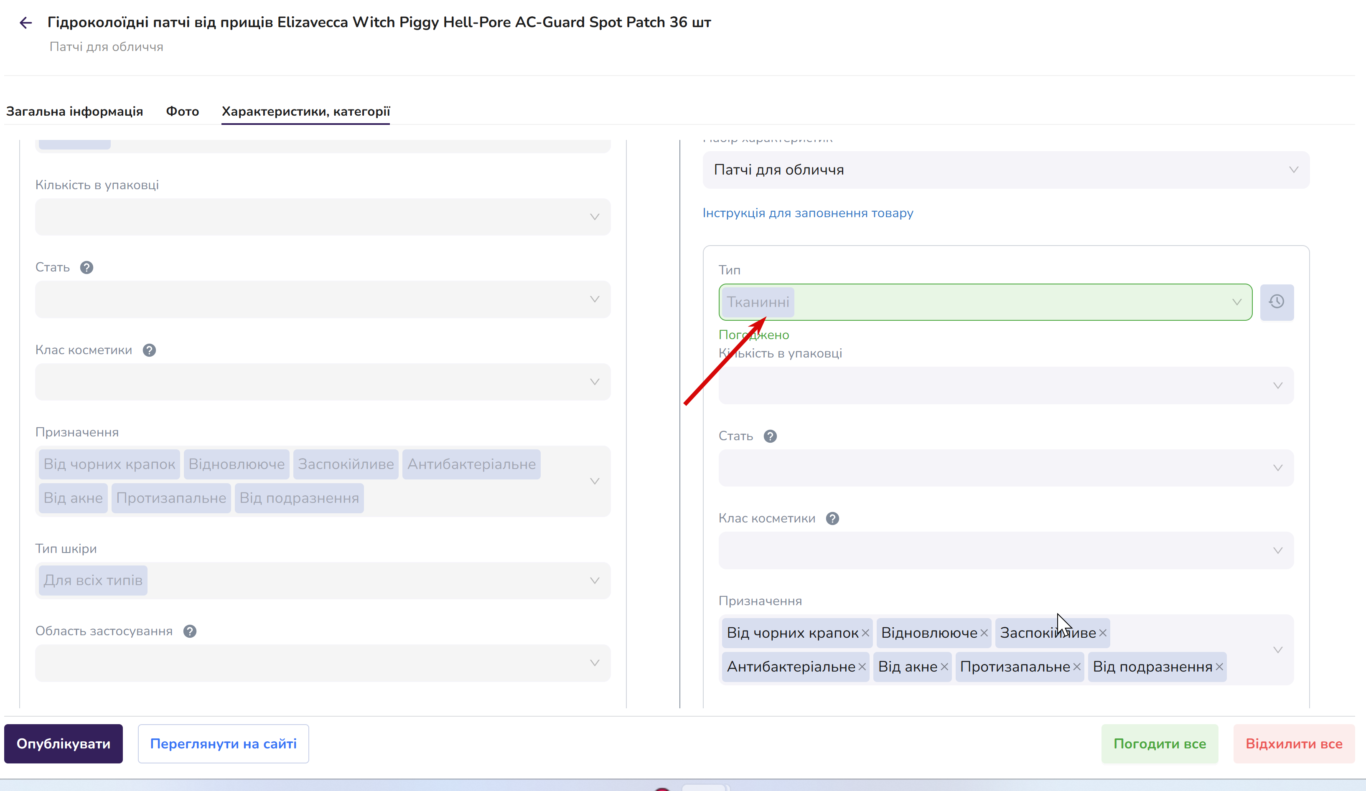Open right Кількість в упаковці dropdown
Image resolution: width=1366 pixels, height=791 pixels.
pos(1006,385)
